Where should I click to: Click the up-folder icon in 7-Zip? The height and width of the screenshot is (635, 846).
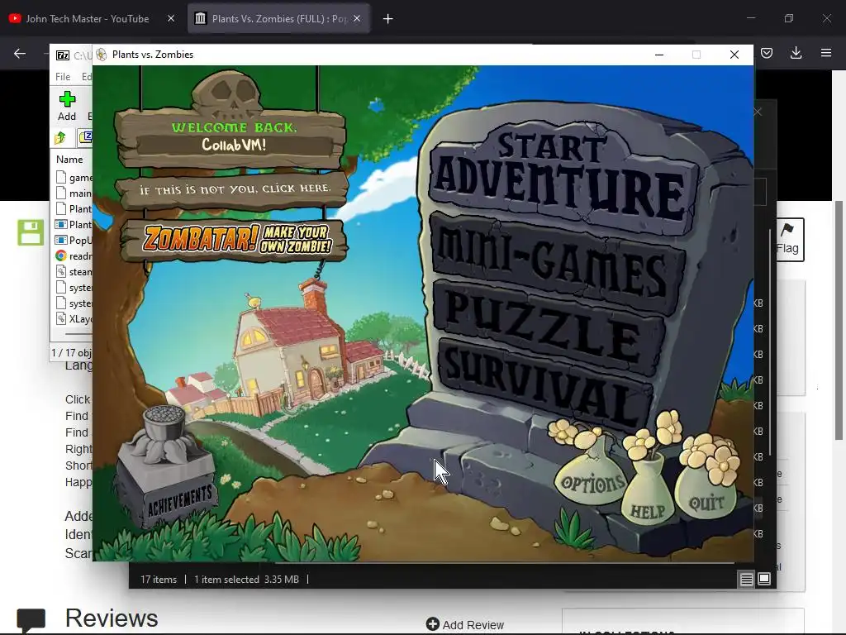point(60,138)
